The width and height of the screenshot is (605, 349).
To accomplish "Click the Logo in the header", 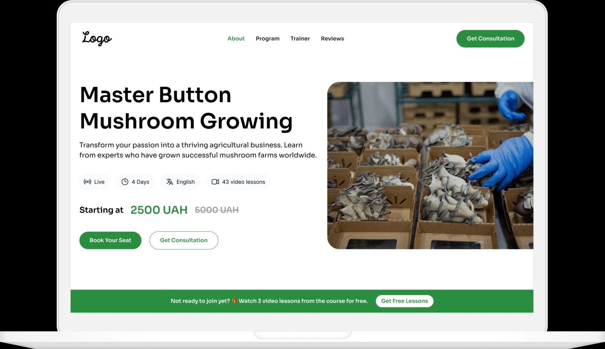I will (x=97, y=38).
